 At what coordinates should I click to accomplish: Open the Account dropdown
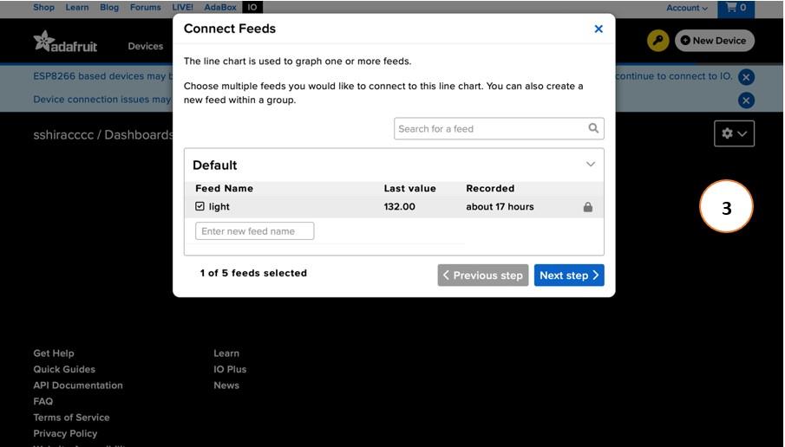687,8
